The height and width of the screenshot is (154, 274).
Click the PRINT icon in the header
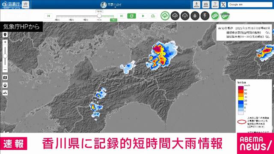(x=205, y=5)
